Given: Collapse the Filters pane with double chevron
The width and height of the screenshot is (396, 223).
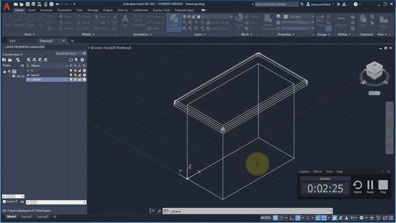Looking at the screenshot, I should [22, 66].
